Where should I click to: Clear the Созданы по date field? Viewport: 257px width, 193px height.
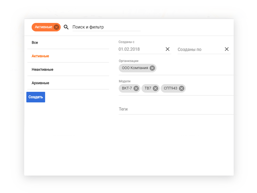(227, 49)
